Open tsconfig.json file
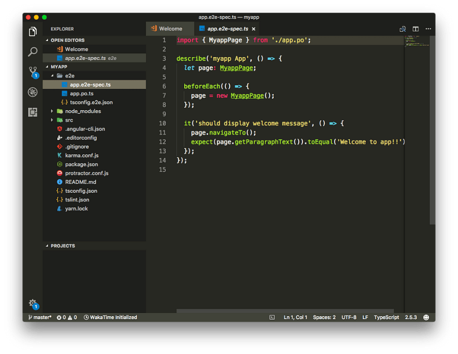Viewport: 458px width, 354px height. (94, 191)
